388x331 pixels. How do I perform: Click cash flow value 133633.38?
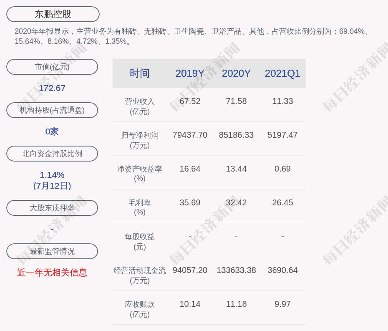[236, 270]
